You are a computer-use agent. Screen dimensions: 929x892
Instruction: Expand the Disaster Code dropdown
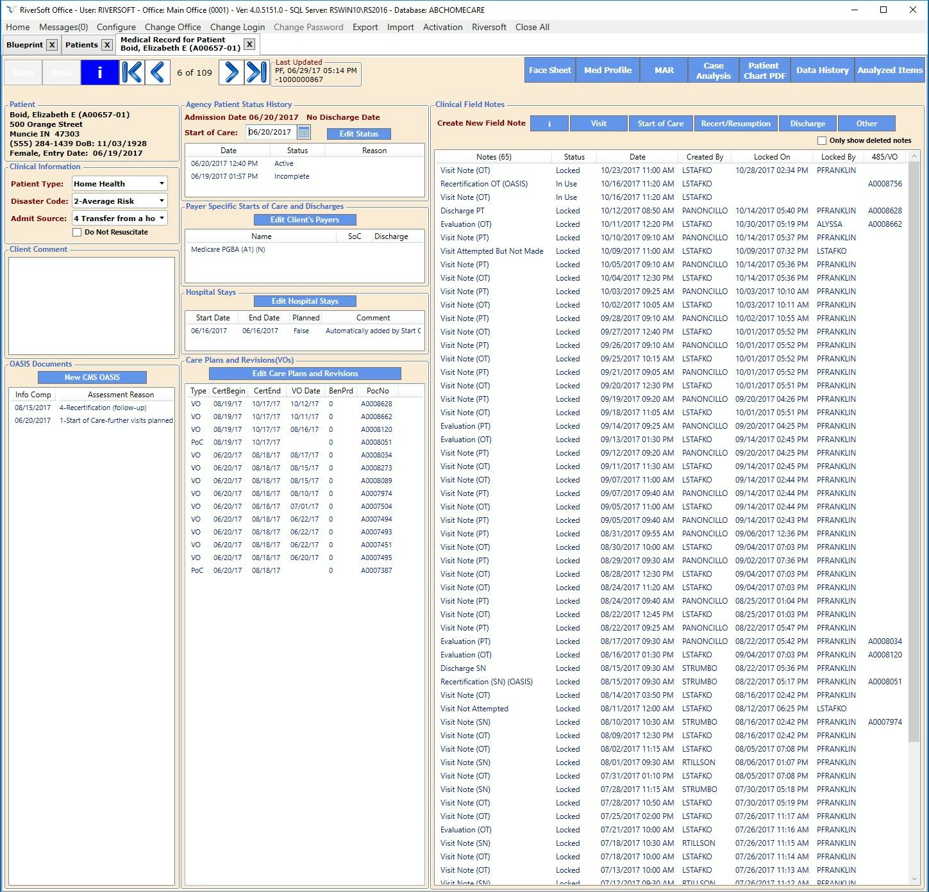click(161, 201)
